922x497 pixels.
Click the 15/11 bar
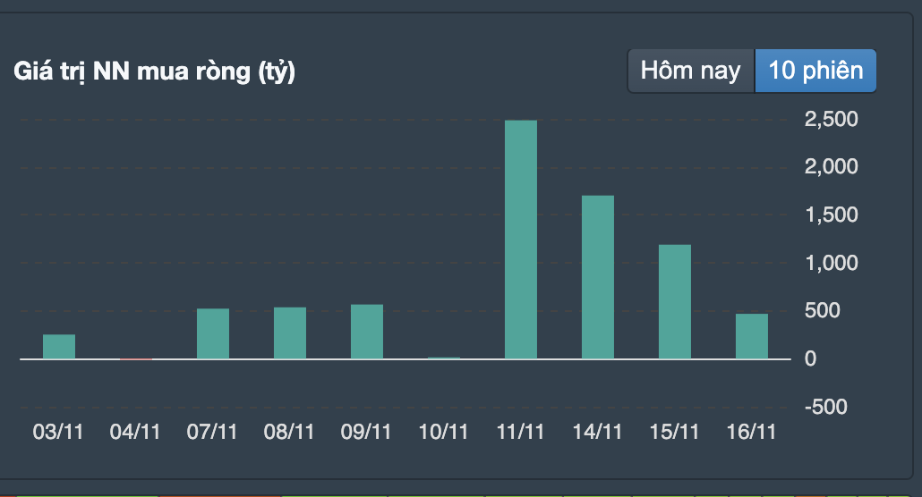[674, 302]
